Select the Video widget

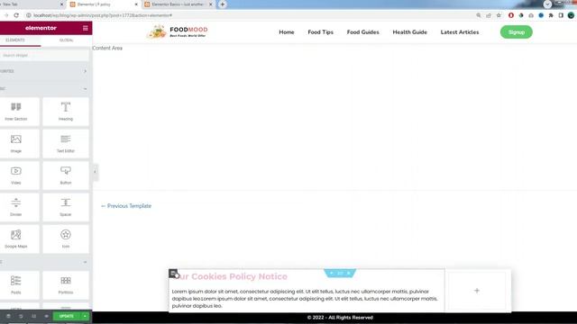coord(16,175)
